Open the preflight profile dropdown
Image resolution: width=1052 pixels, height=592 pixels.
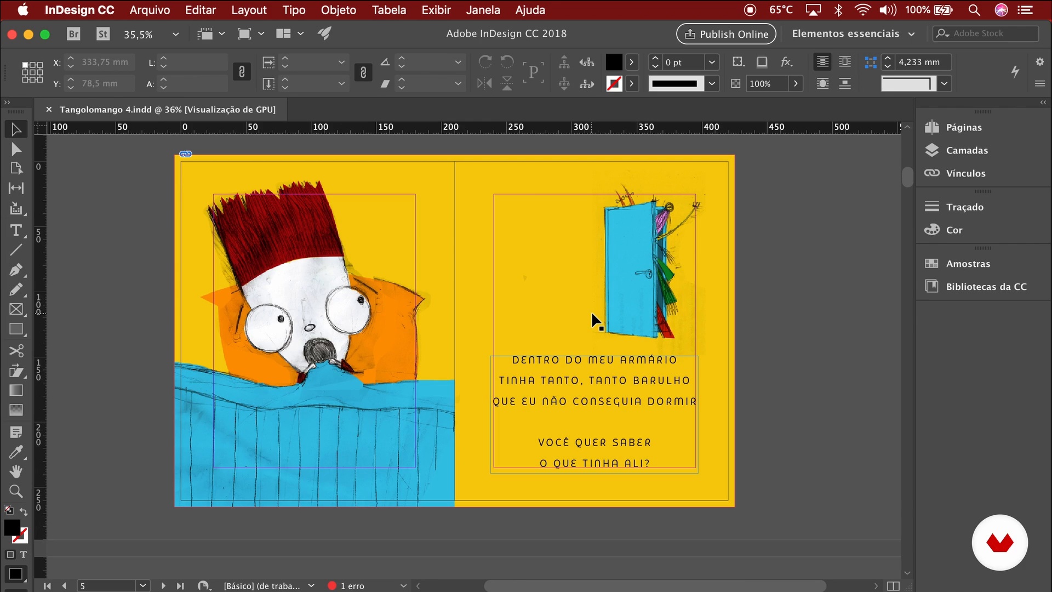[x=311, y=586]
